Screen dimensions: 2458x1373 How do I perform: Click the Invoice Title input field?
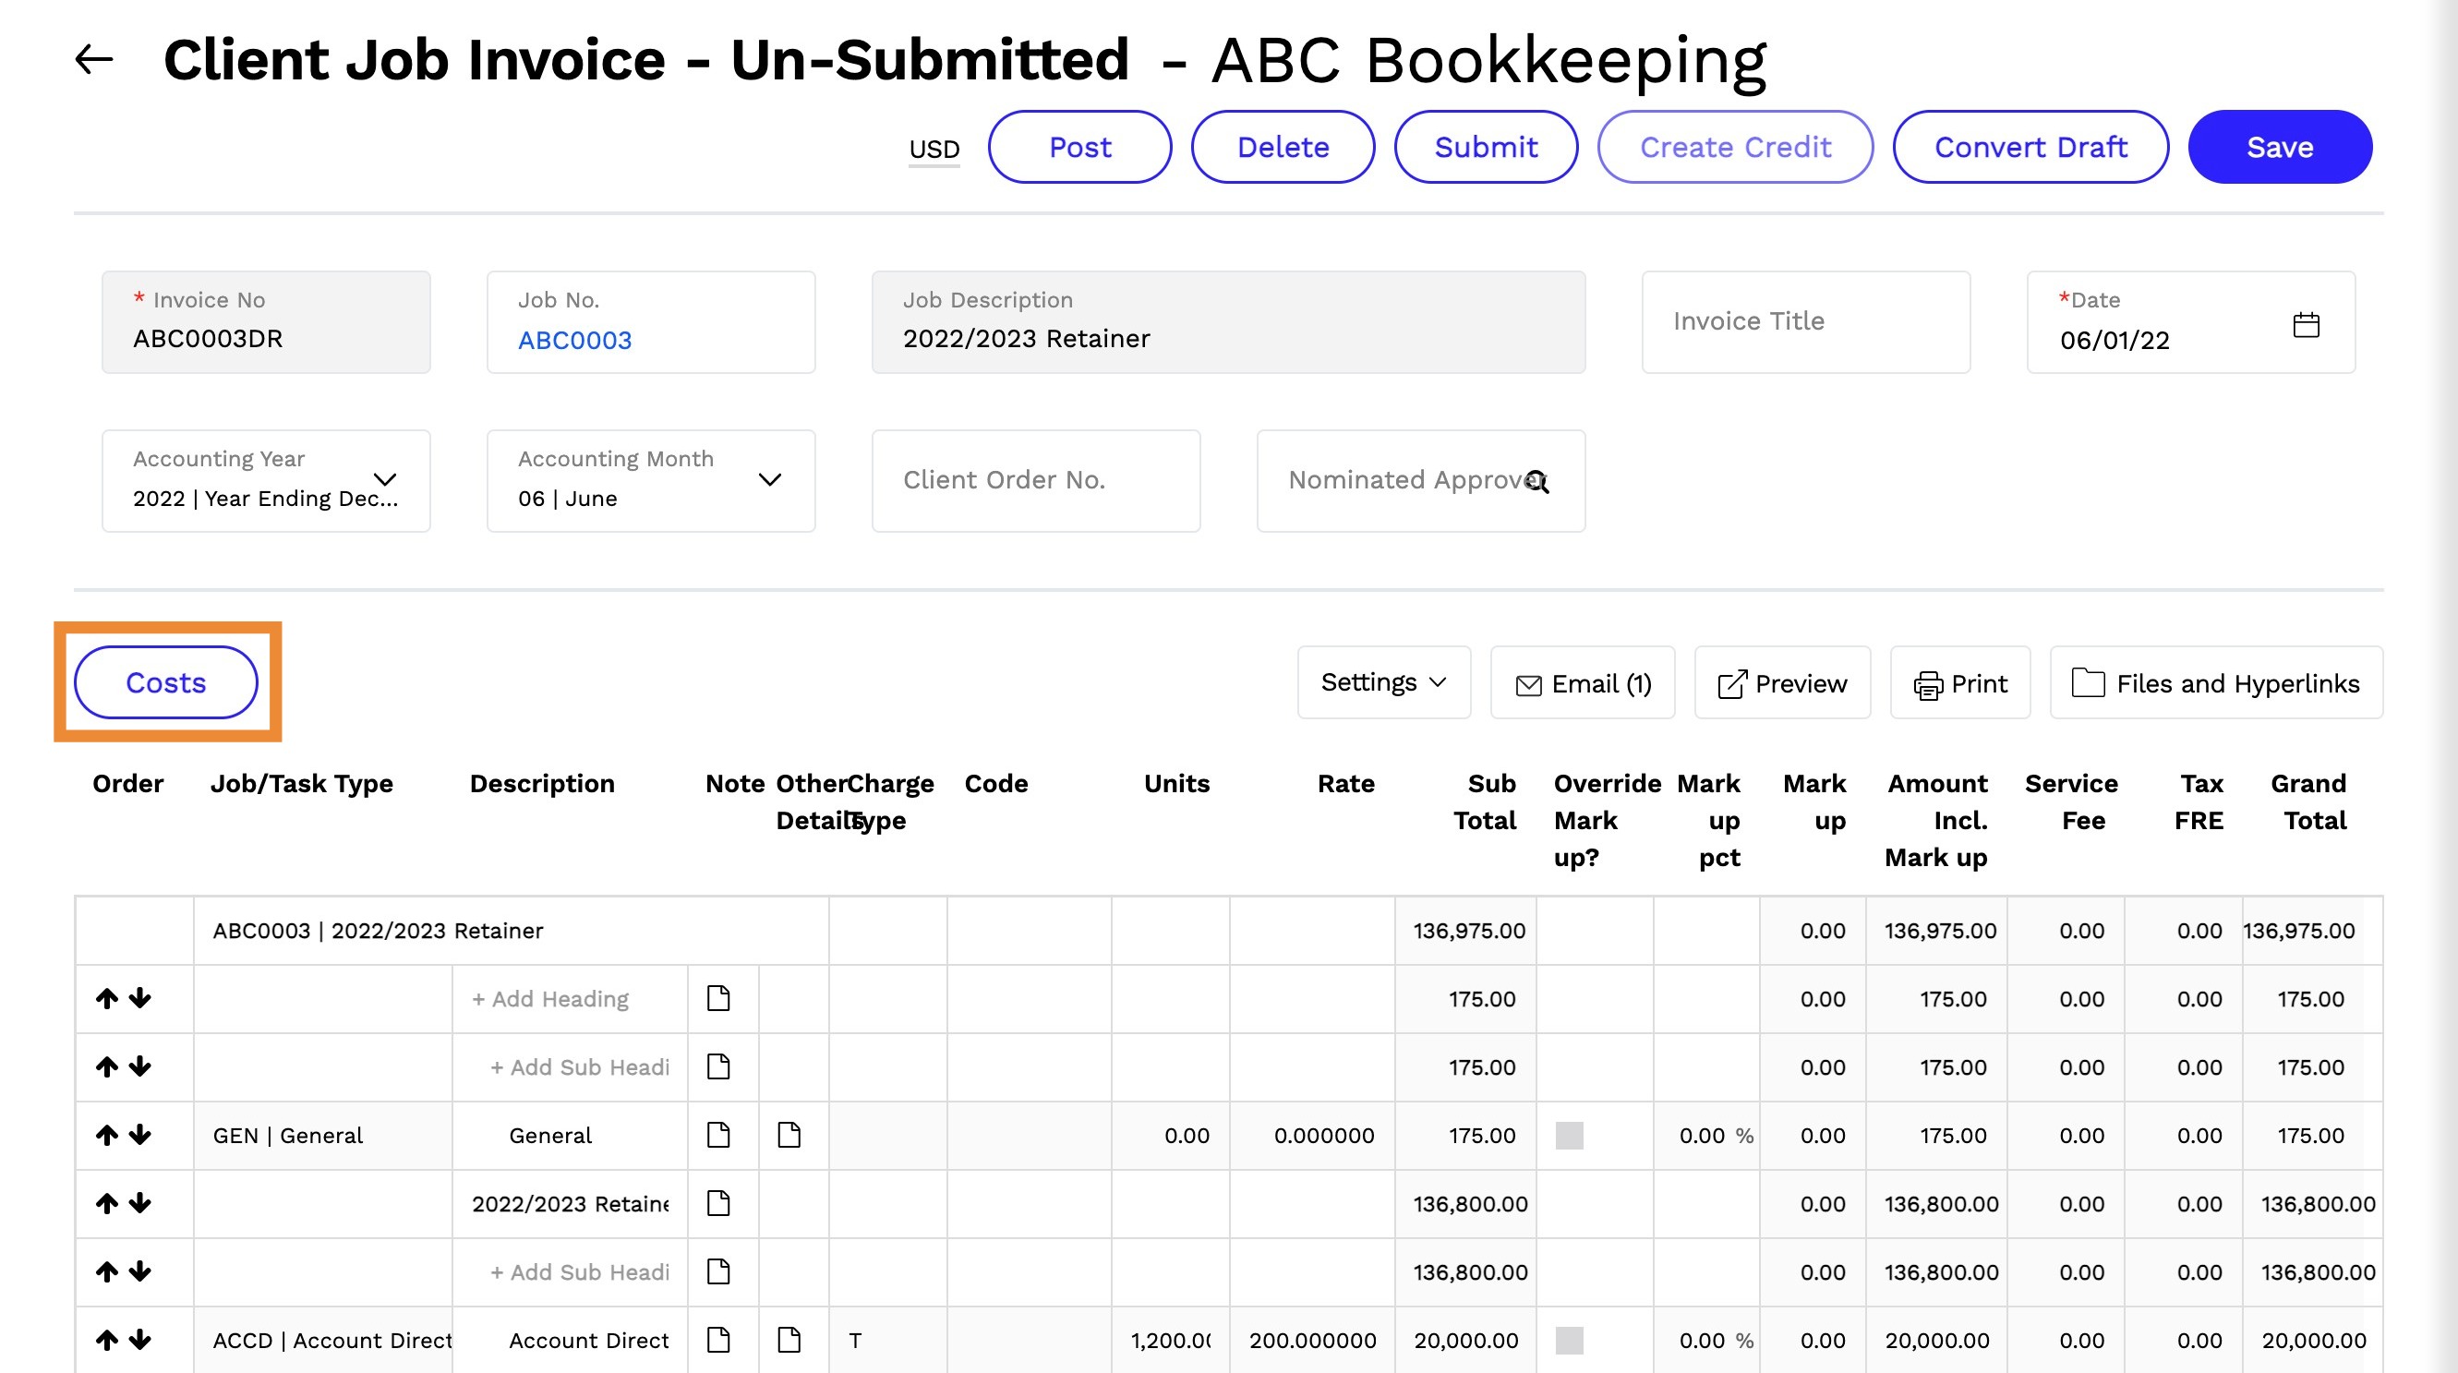(1804, 321)
